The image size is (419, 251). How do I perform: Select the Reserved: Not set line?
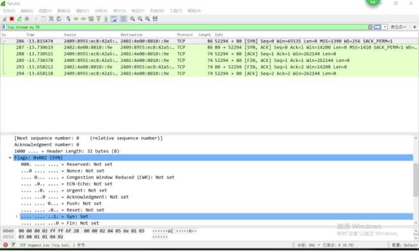click(x=67, y=164)
